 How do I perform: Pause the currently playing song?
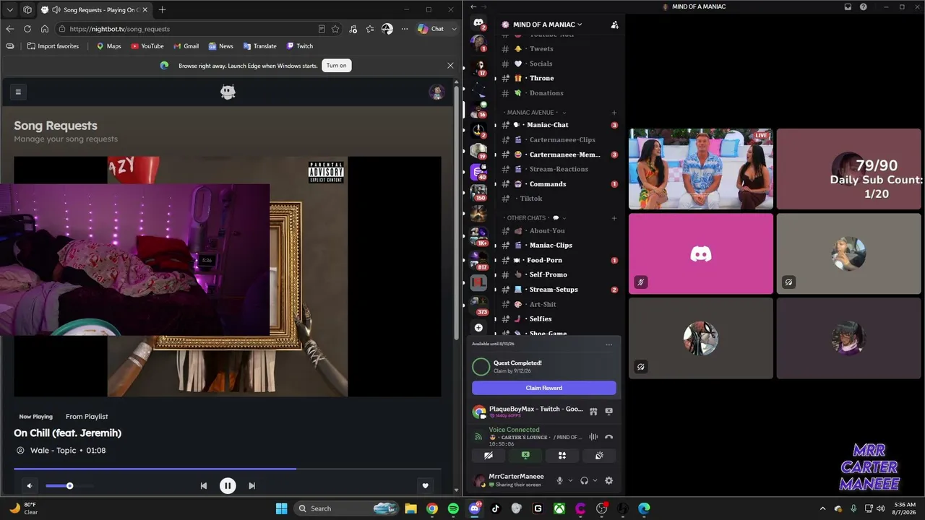(228, 486)
